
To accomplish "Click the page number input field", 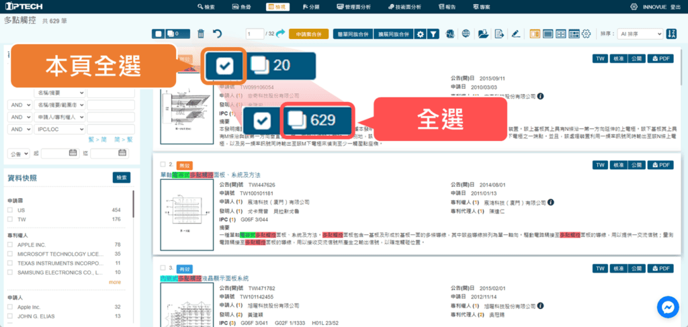I will click(x=255, y=34).
